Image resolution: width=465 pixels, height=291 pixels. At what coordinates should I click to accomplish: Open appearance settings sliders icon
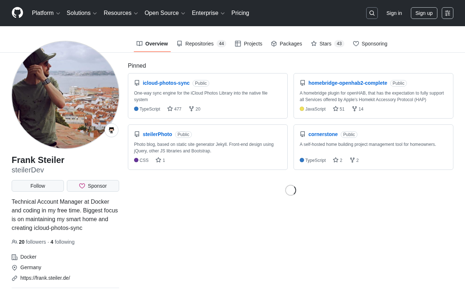[x=448, y=13]
